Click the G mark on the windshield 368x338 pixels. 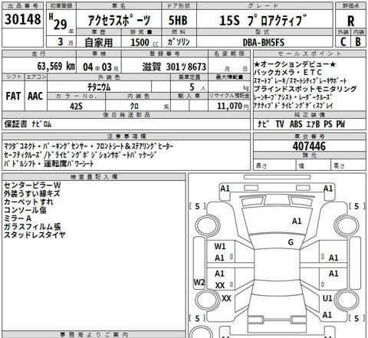tap(291, 242)
